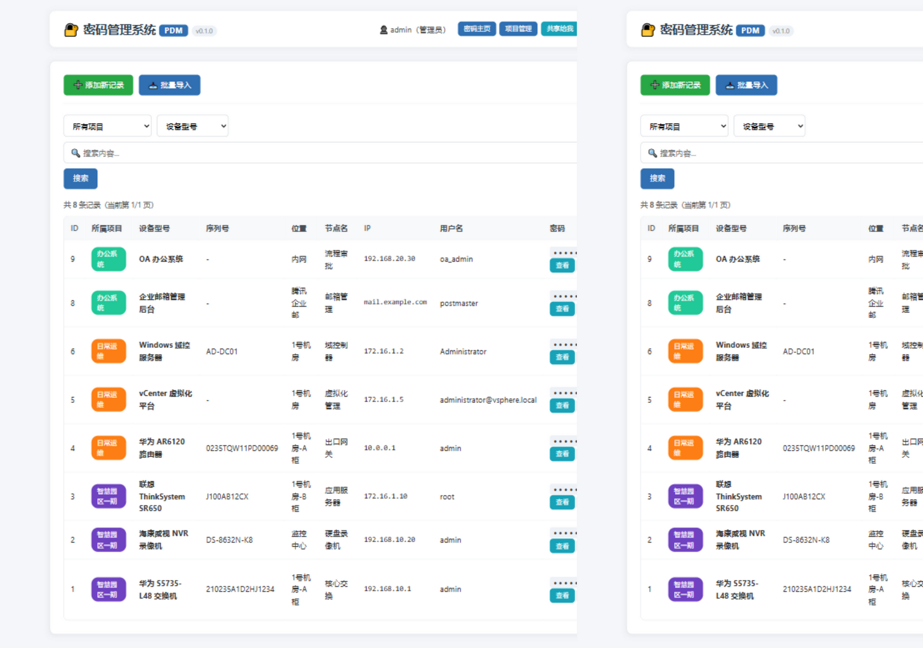Click serial number AD-DC01 in the right copy
923x648 pixels.
798,352
